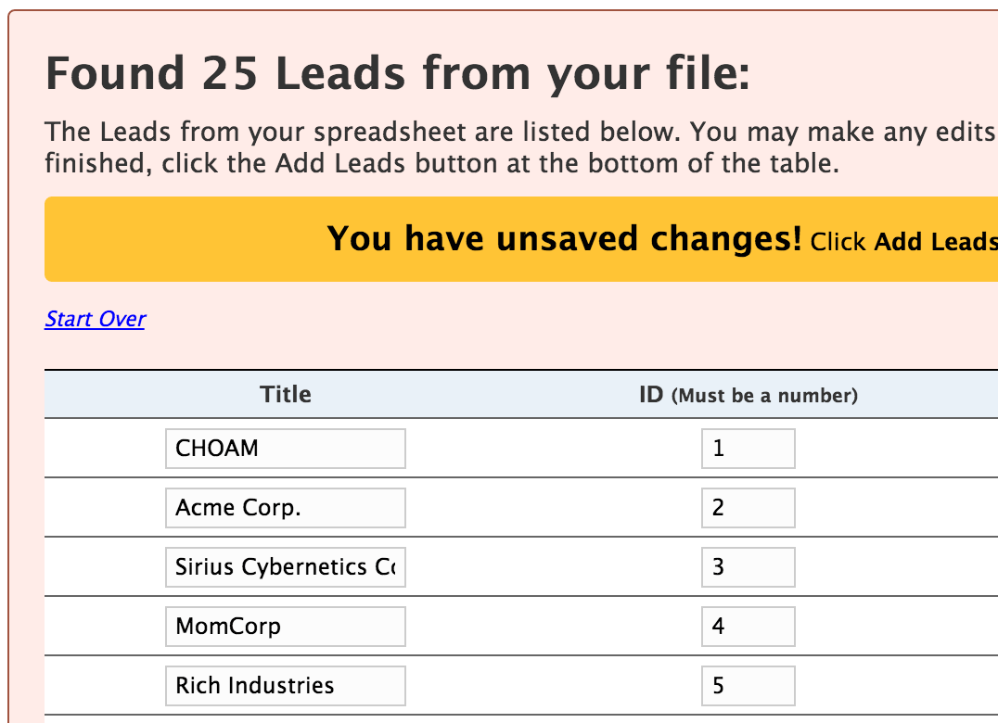
Task: Click the ID field showing 5
Action: tap(748, 685)
